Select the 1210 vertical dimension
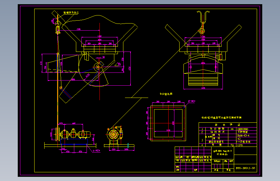 coord(130,68)
